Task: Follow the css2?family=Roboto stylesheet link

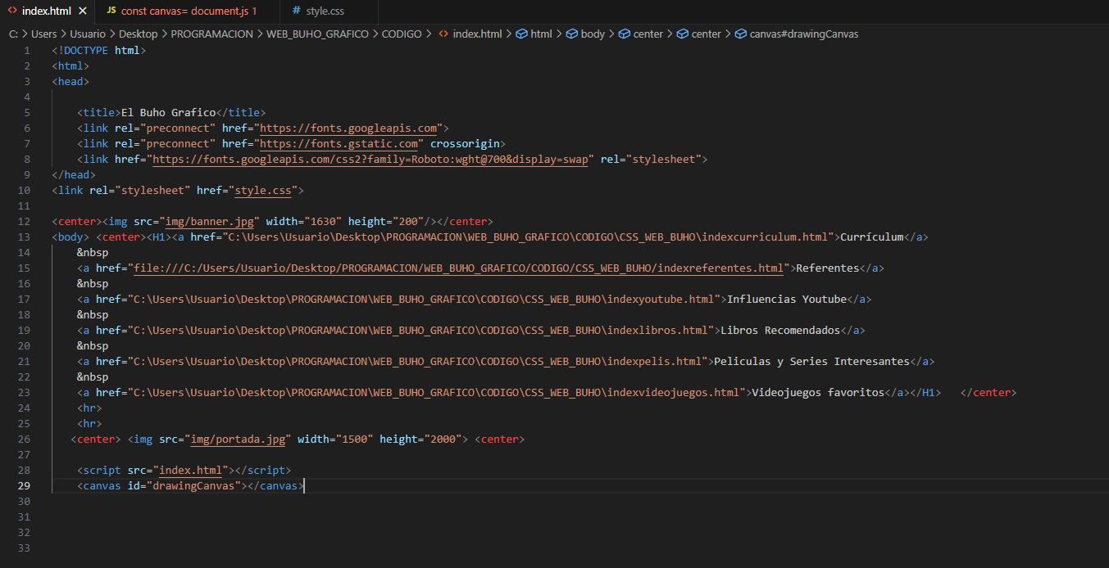Action: pyautogui.click(x=370, y=160)
